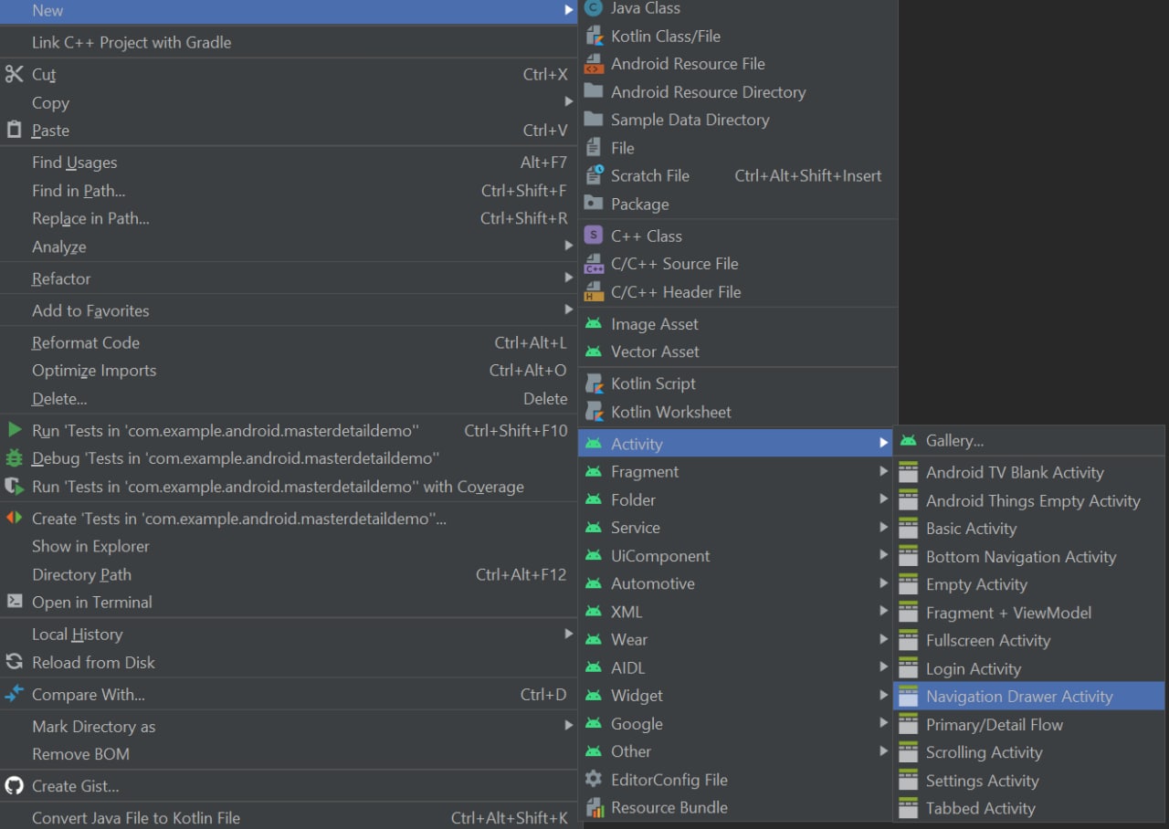This screenshot has width=1169, height=829.
Task: Click the Reload from Disk icon
Action: [x=14, y=662]
